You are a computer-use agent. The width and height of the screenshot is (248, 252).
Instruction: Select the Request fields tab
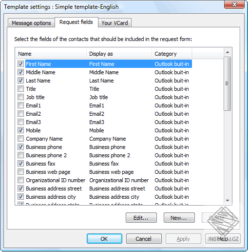click(76, 22)
